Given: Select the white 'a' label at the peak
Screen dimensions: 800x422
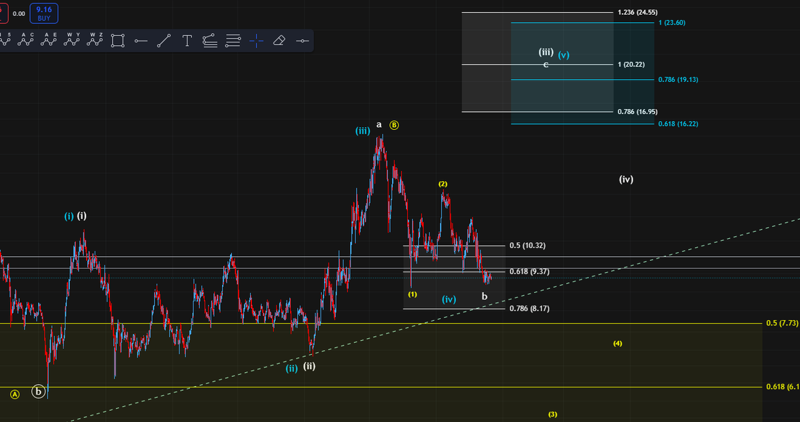Looking at the screenshot, I should 379,124.
